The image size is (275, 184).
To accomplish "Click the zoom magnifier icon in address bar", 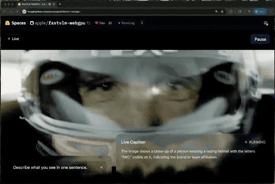I will coord(217,12).
